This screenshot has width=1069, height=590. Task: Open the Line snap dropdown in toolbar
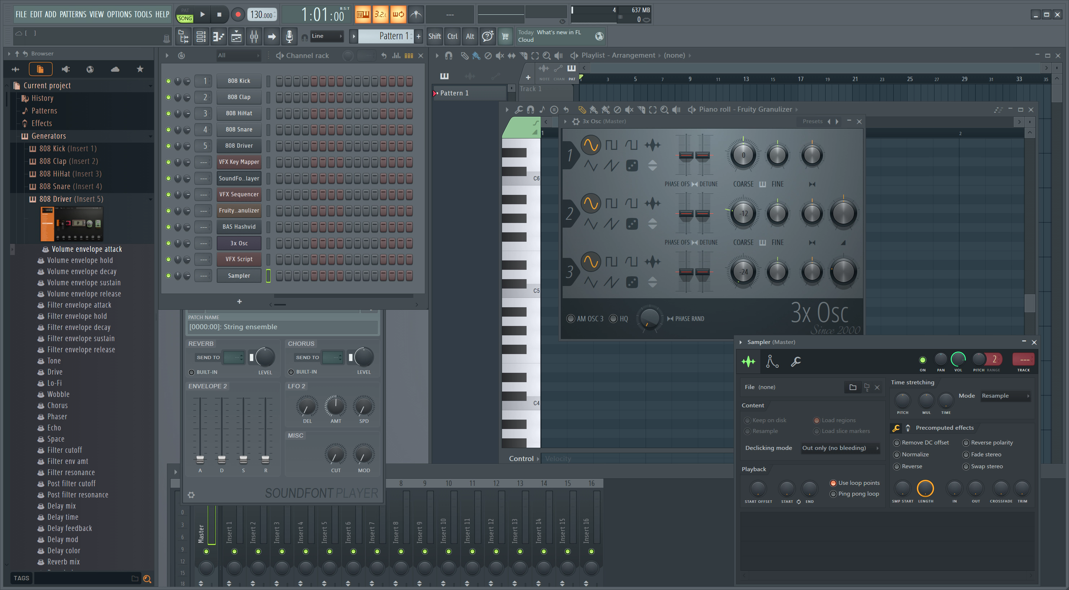pyautogui.click(x=327, y=36)
